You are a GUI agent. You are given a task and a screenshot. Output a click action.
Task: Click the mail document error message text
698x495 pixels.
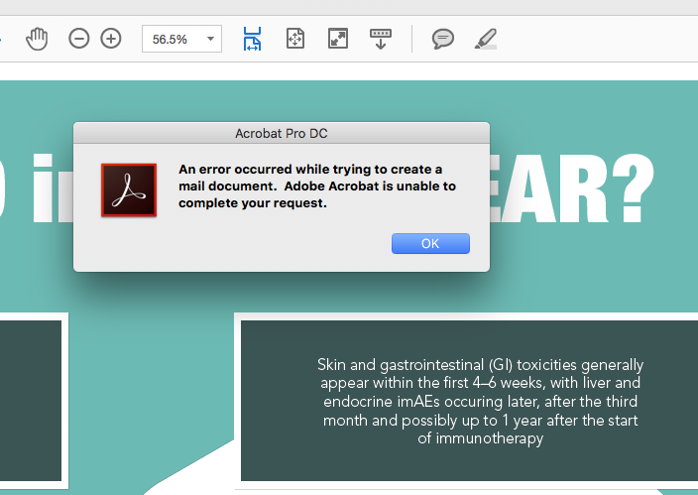point(317,186)
